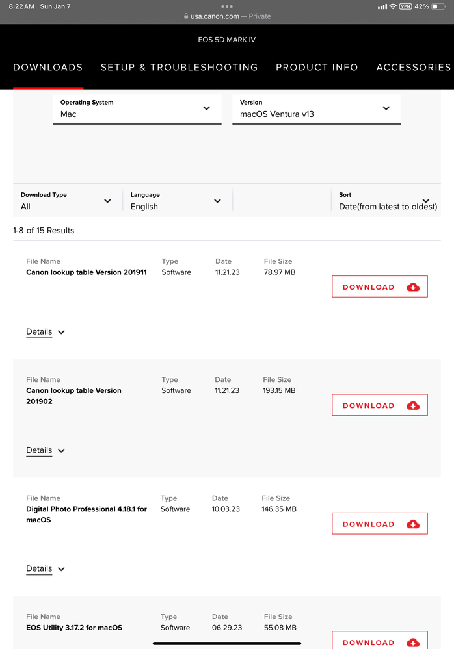Expand Details for Digital Photo Professional 4.18.1

tap(46, 569)
